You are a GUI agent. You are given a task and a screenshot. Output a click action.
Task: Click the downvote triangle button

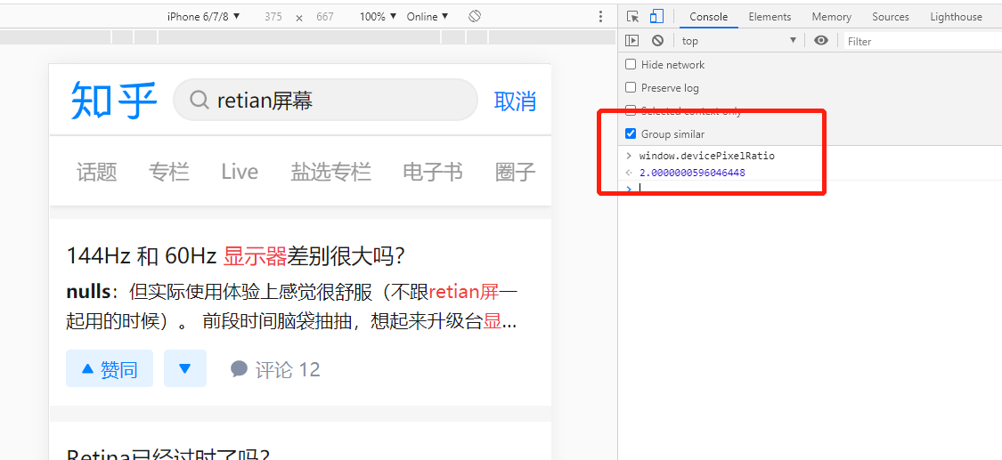(x=185, y=368)
